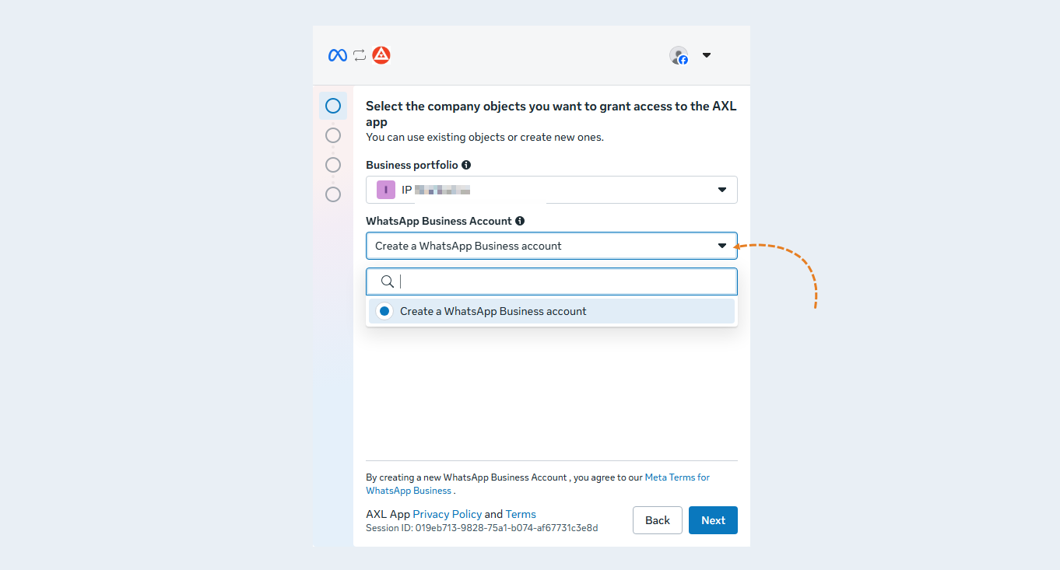This screenshot has width=1060, height=570.
Task: Click the info icon beside WhatsApp Business Account
Action: coord(520,221)
